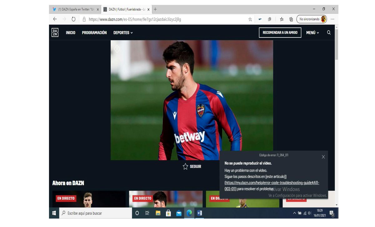
Task: Click RECOMENDAR A UN AMIGO button
Action: click(280, 32)
